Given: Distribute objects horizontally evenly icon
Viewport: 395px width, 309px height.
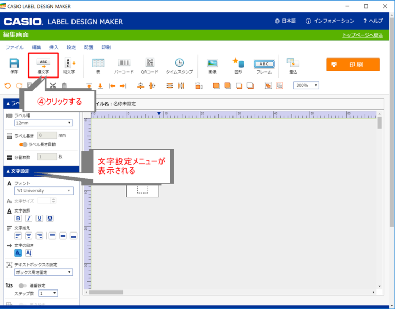Looking at the screenshot, I should pyautogui.click(x=181, y=86).
